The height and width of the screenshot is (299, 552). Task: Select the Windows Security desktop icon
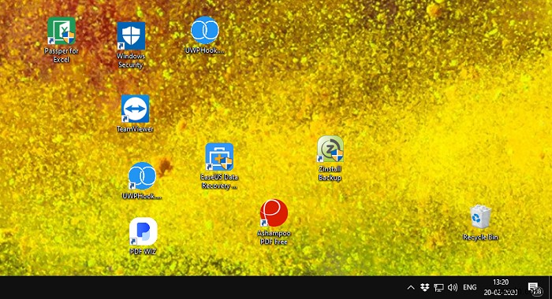[131, 45]
